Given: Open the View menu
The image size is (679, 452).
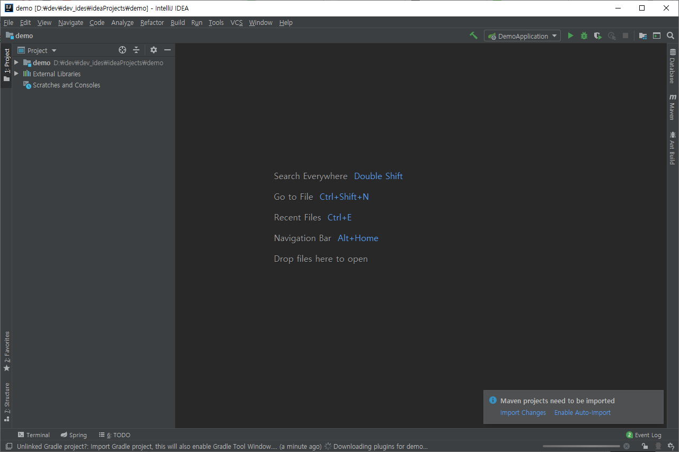Looking at the screenshot, I should 45,22.
